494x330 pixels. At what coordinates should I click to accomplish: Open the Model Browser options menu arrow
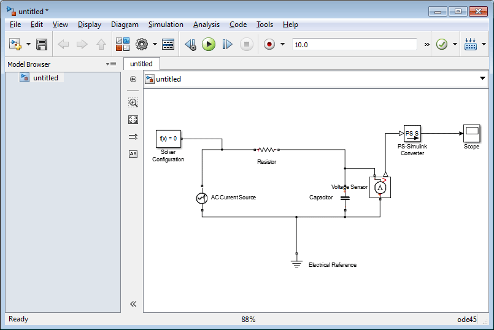pos(111,64)
